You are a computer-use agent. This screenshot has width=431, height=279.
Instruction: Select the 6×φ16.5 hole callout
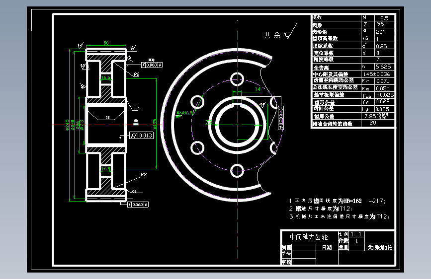(185, 113)
